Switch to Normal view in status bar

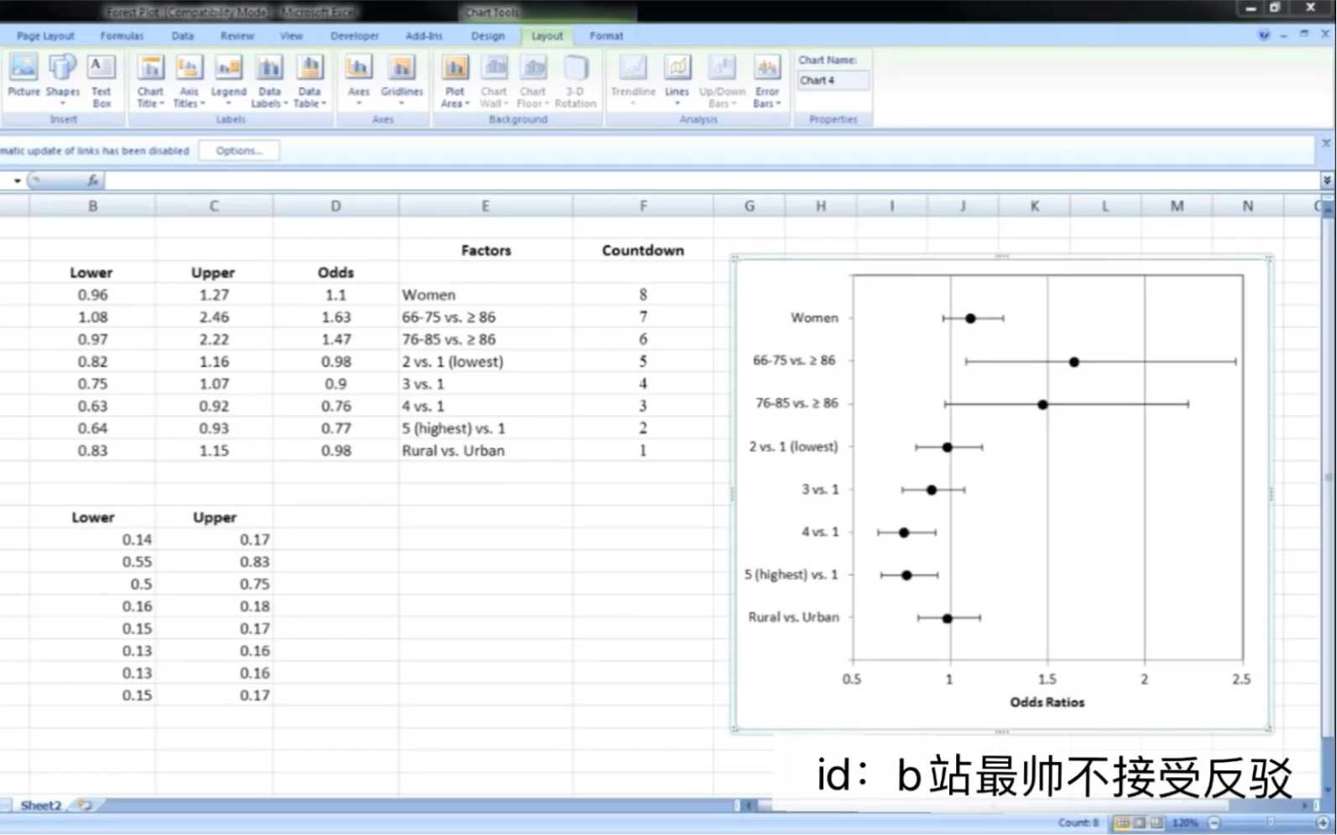click(1122, 823)
